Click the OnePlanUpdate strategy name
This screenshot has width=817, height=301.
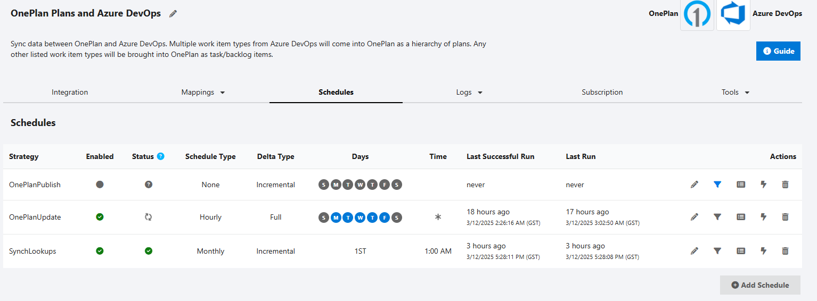point(35,217)
